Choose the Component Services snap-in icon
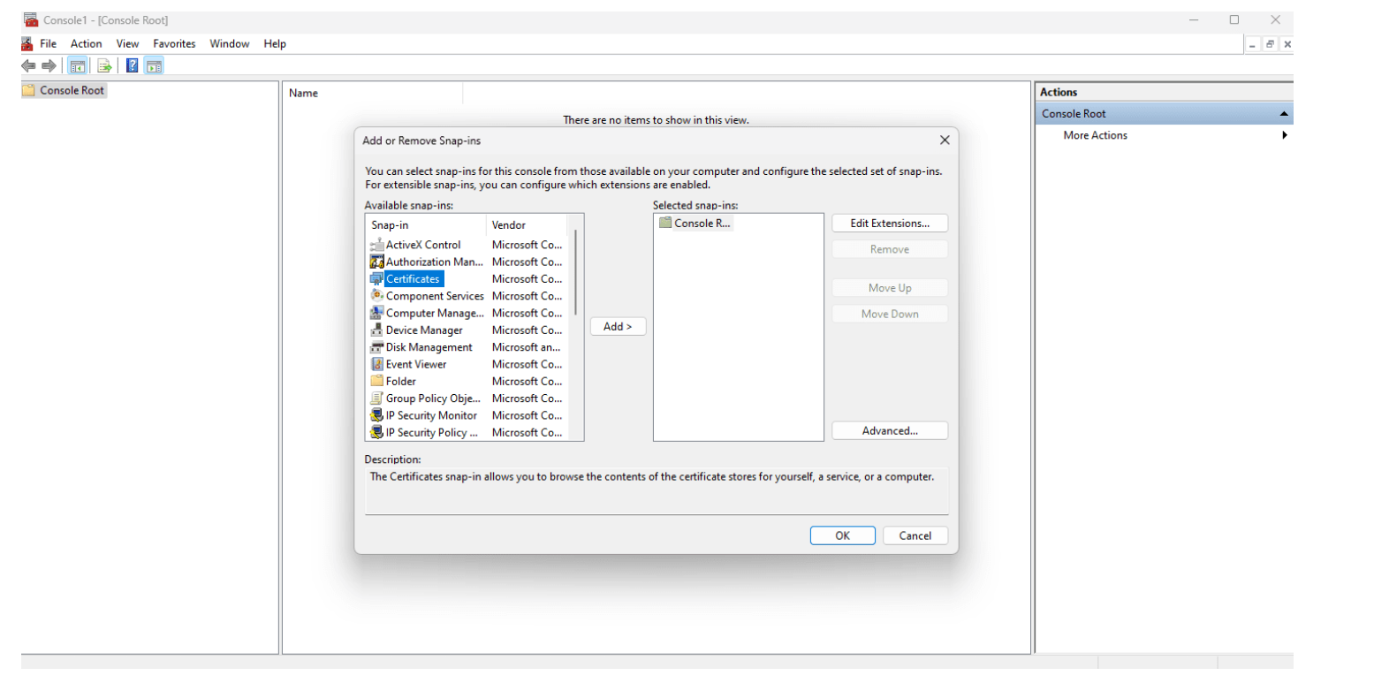 (377, 296)
